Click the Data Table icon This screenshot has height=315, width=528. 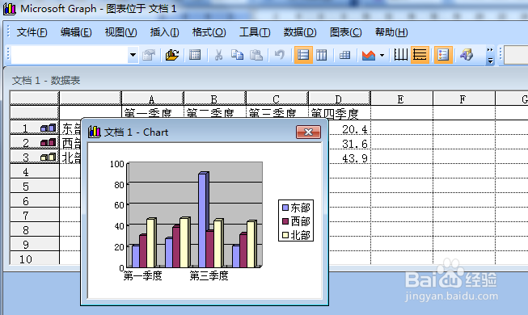point(344,55)
